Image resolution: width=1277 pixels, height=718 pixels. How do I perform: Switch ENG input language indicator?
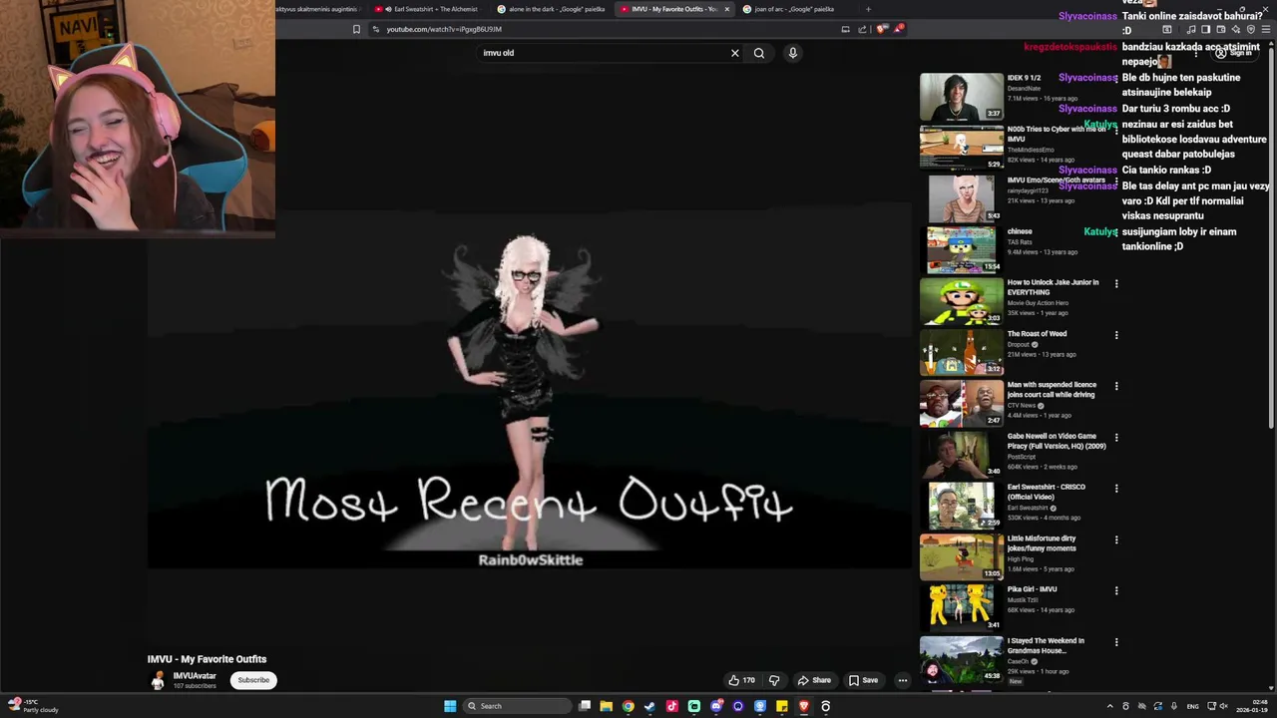pos(1192,706)
